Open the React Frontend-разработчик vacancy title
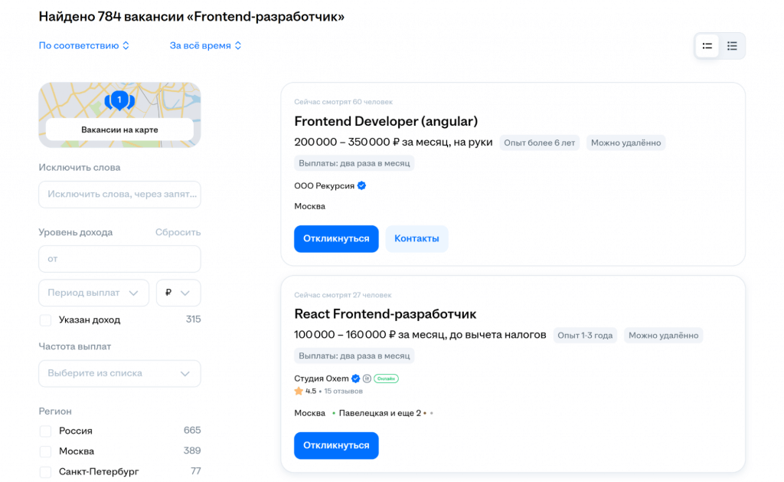The image size is (784, 482). pyautogui.click(x=385, y=314)
